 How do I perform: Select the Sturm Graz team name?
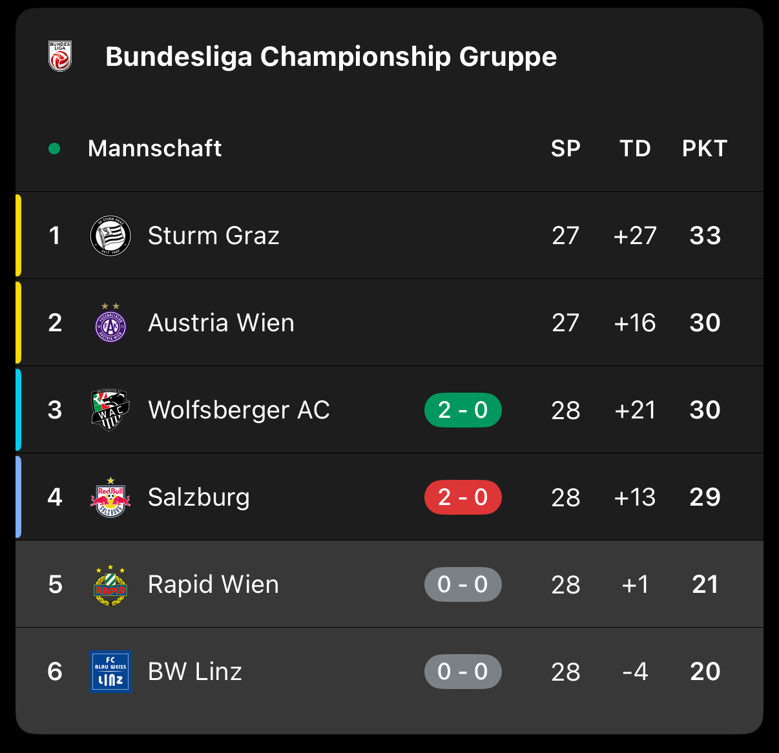[213, 236]
